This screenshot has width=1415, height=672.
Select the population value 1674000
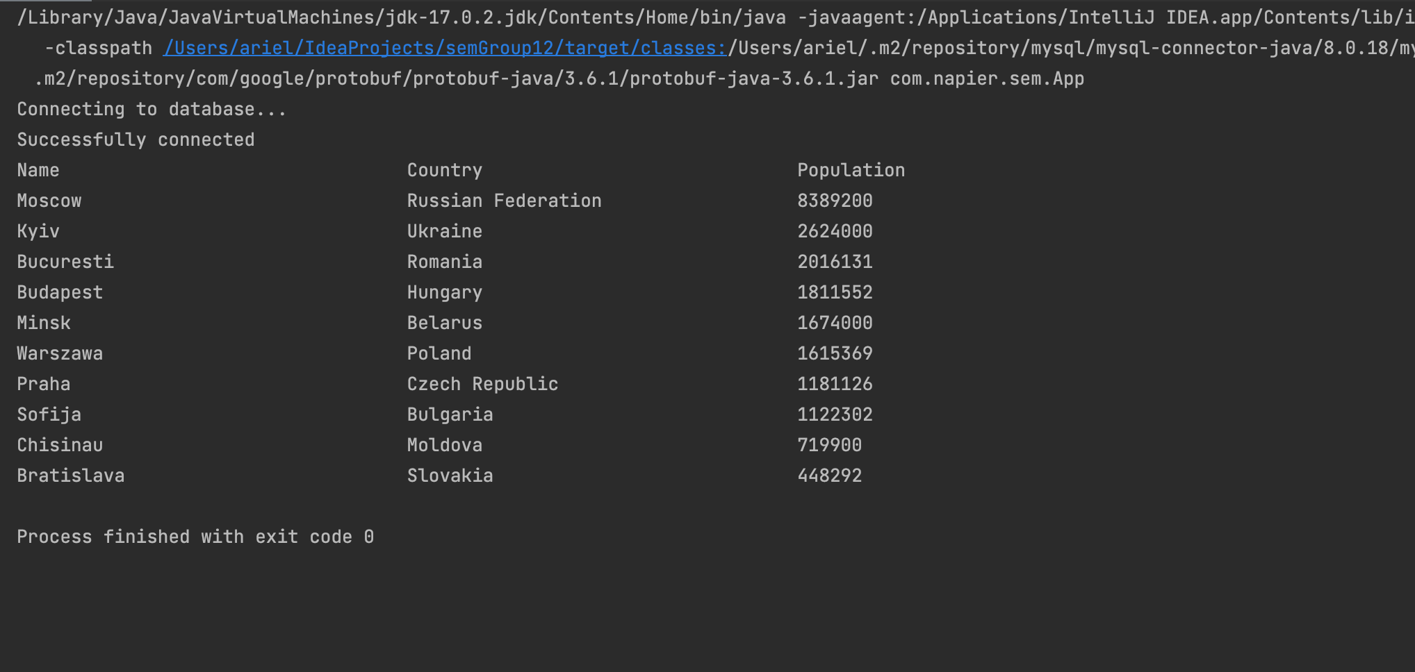pos(835,323)
